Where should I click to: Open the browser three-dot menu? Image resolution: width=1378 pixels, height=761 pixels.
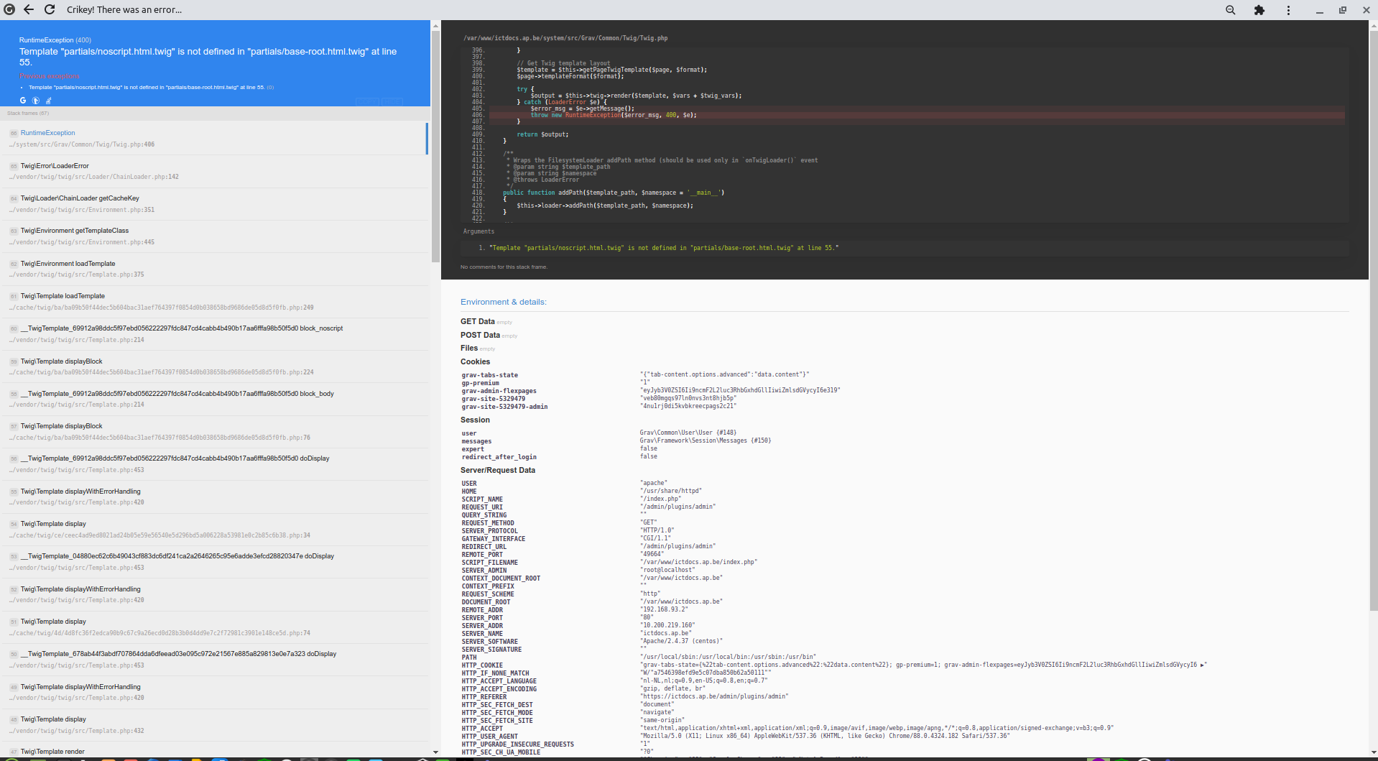pyautogui.click(x=1288, y=10)
